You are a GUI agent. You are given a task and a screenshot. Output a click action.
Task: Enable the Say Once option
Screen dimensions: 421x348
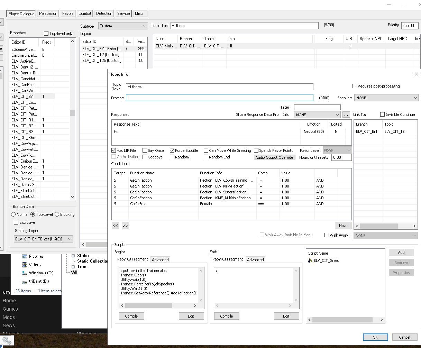point(145,150)
